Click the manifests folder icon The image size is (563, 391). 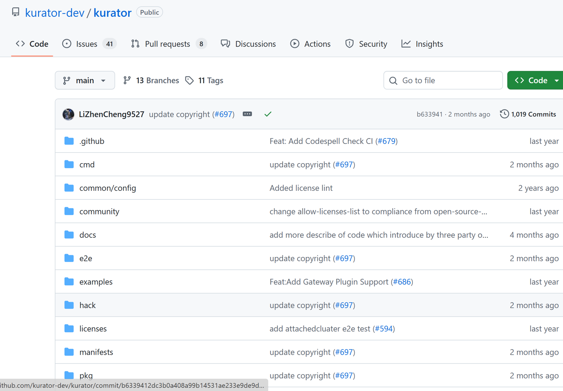(x=69, y=352)
